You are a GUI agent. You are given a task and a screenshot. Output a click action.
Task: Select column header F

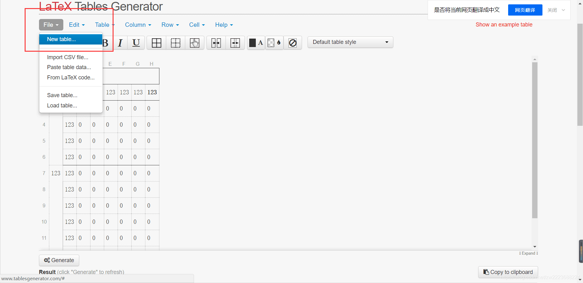pyautogui.click(x=124, y=64)
